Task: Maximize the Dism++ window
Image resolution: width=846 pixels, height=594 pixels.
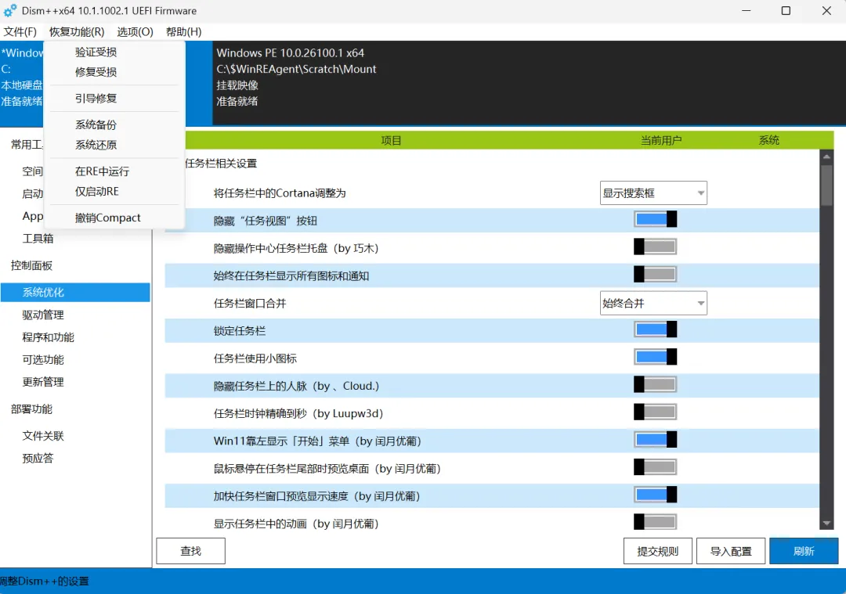Action: click(x=786, y=11)
